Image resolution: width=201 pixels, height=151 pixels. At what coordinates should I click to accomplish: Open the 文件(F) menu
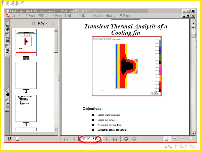[x=16, y=16]
